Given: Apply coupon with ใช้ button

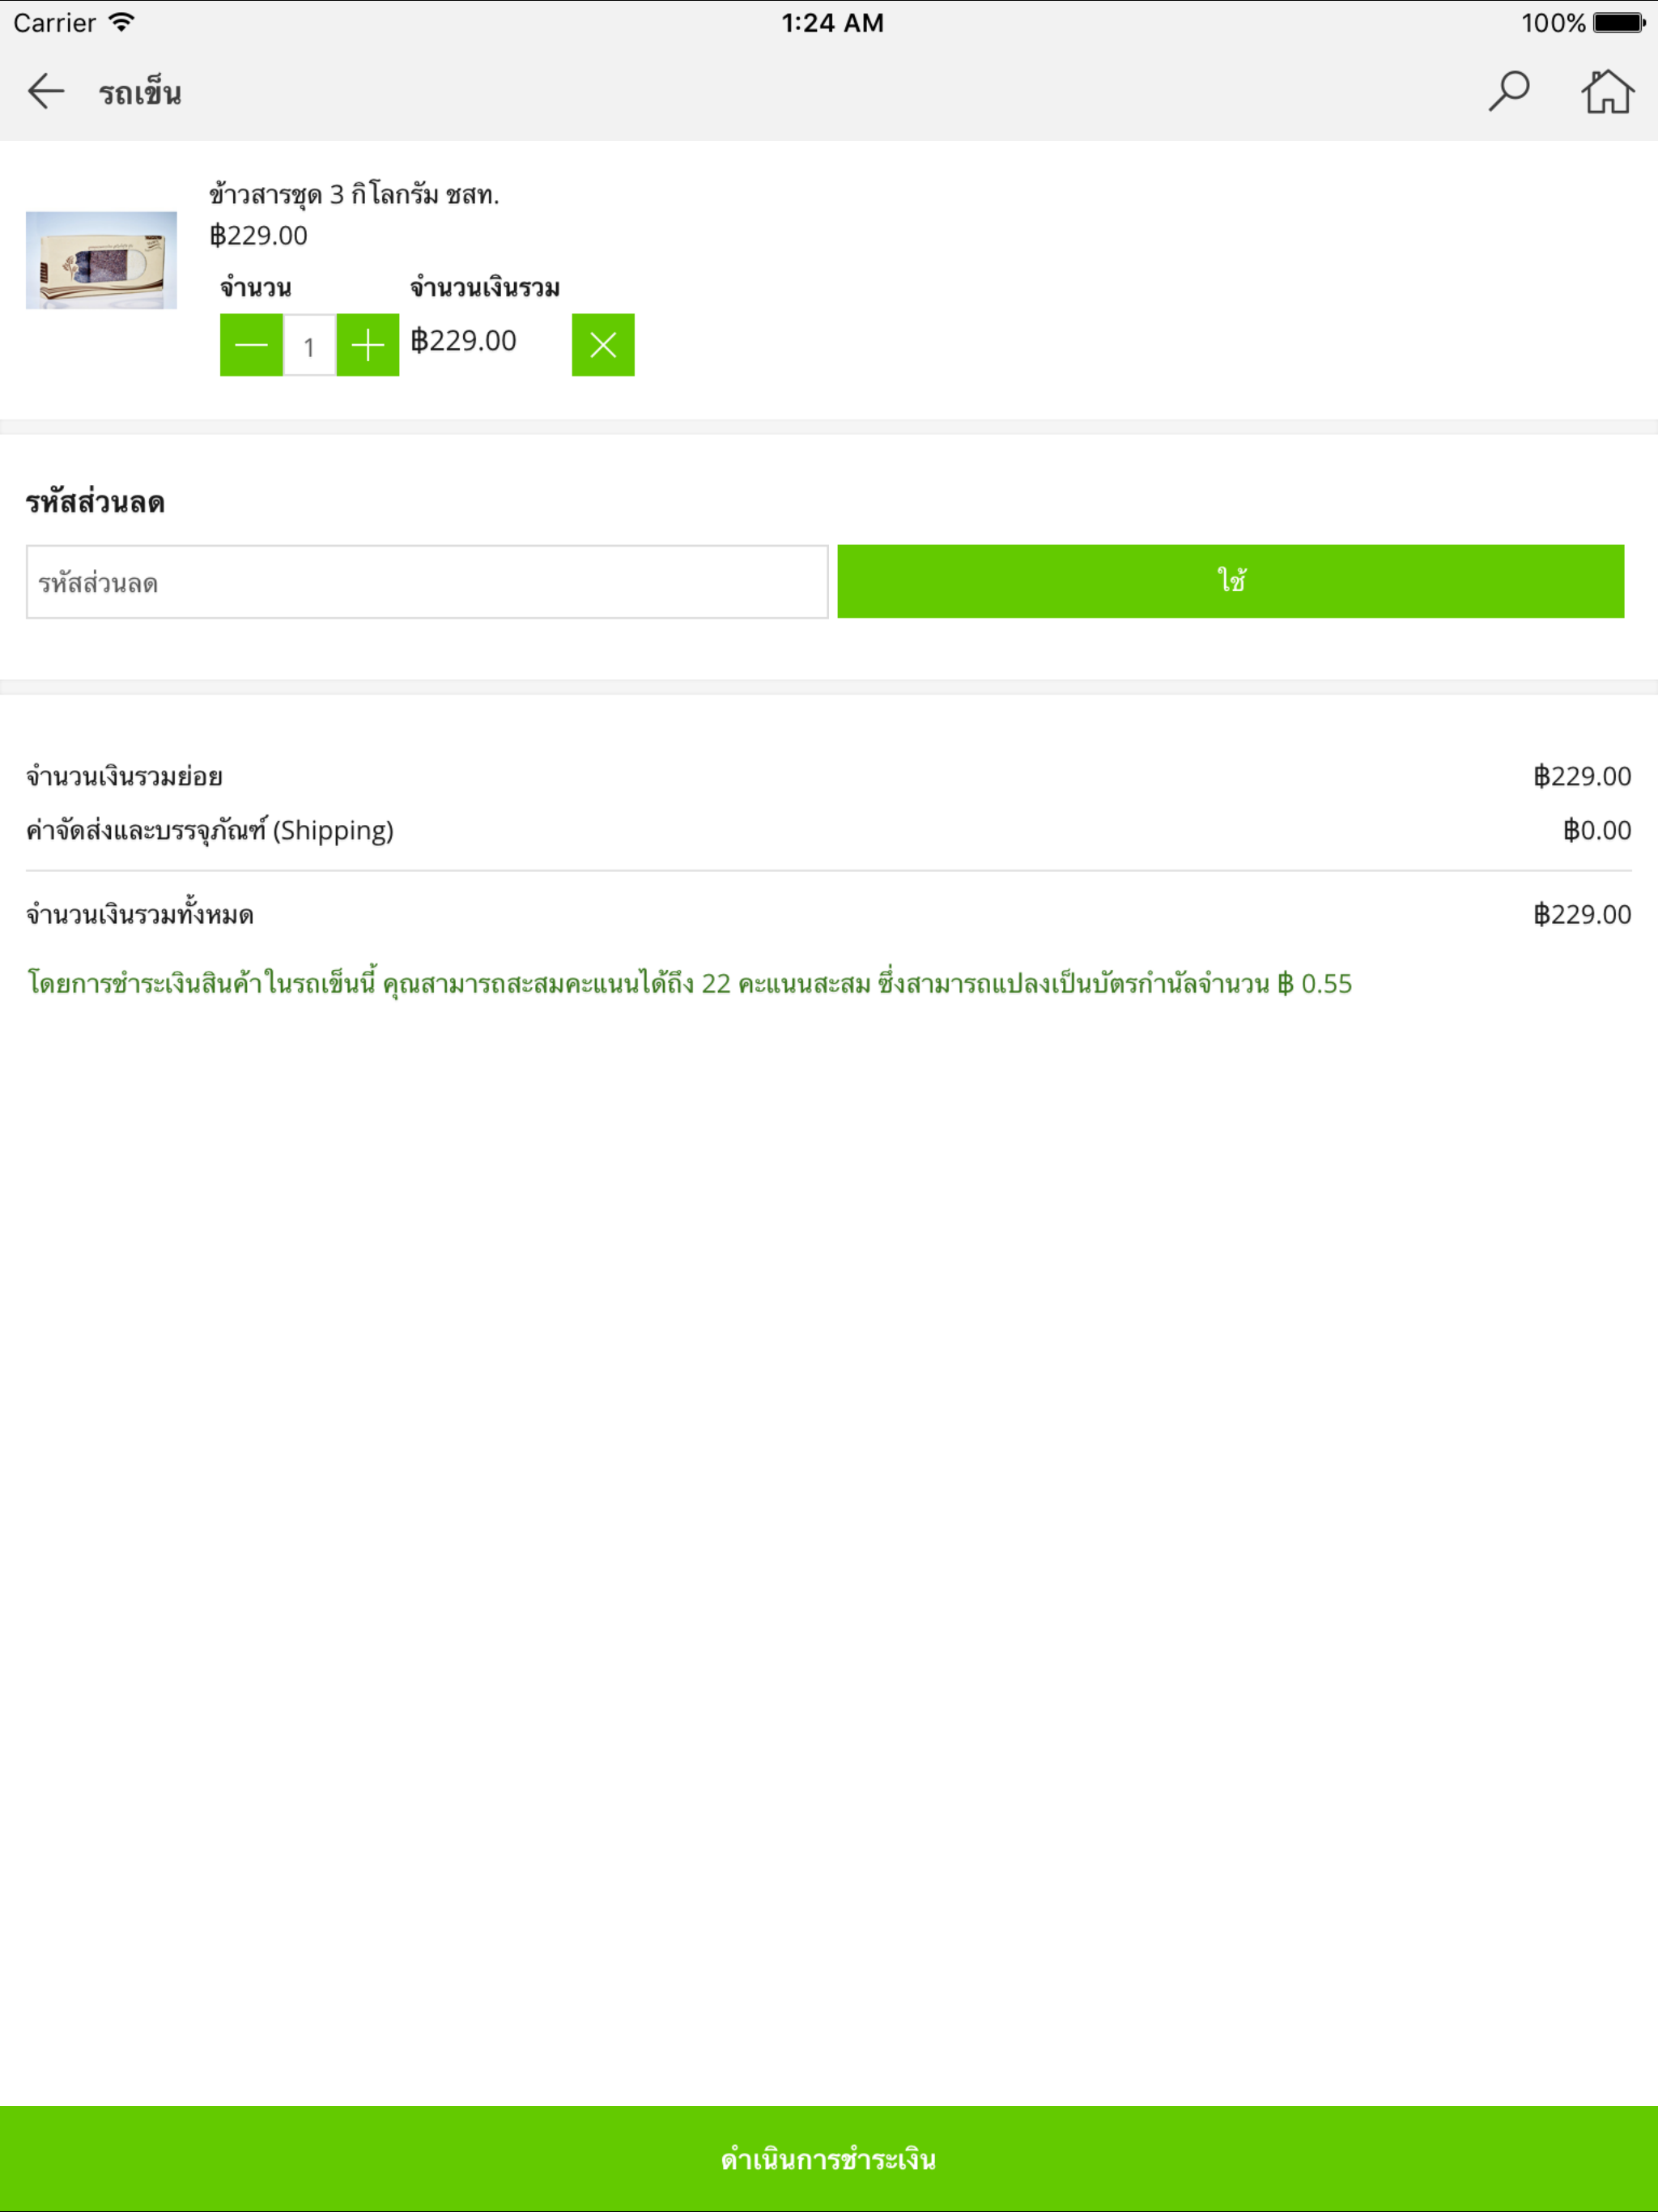Looking at the screenshot, I should coord(1230,581).
